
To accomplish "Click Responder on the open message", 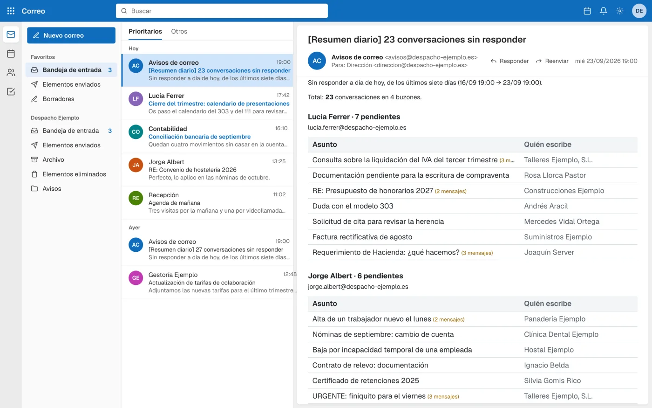I will 509,61.
